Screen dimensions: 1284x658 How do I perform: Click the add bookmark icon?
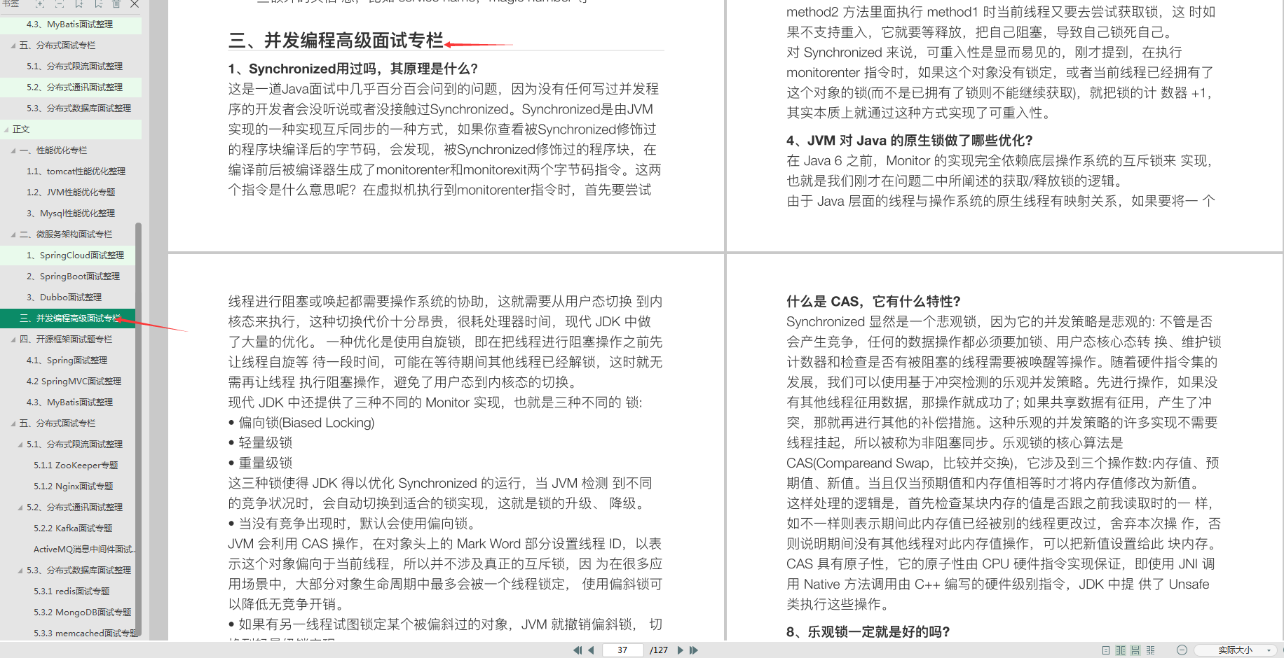click(79, 4)
